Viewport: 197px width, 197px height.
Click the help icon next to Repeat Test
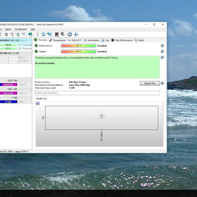162,83
